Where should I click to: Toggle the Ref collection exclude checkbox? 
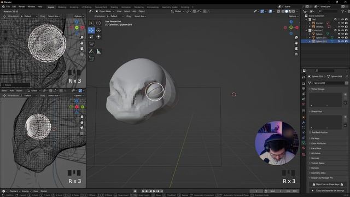[335, 20]
